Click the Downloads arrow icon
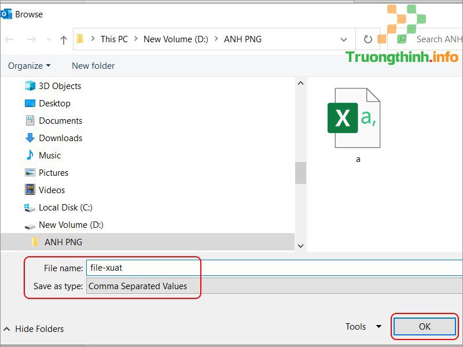This screenshot has height=347, width=463. pyautogui.click(x=30, y=138)
